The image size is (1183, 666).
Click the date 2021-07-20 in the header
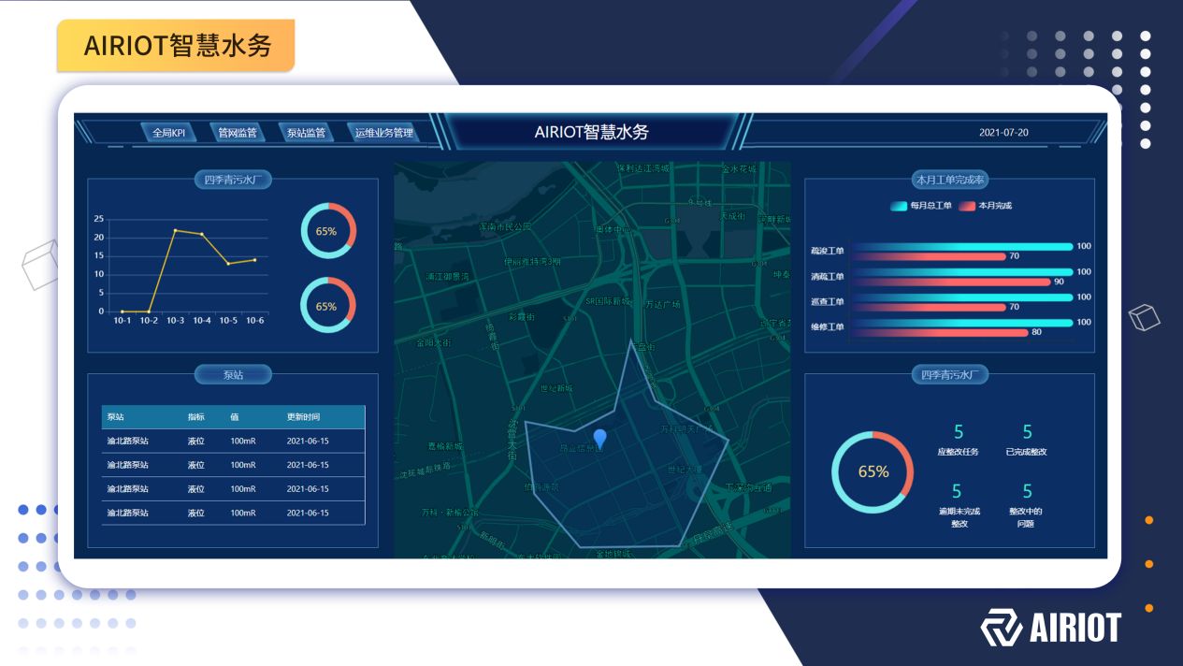(x=1003, y=133)
